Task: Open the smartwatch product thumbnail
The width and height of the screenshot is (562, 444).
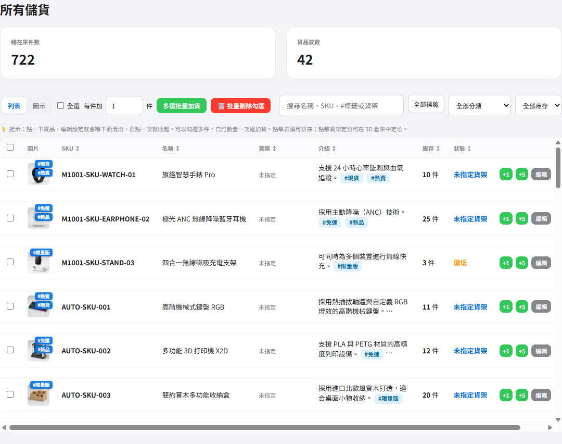Action: pos(39,174)
